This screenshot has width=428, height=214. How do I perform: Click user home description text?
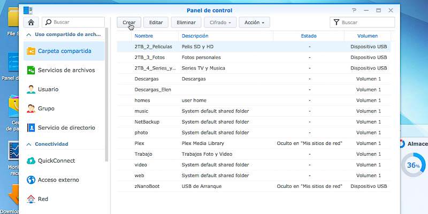[194, 100]
